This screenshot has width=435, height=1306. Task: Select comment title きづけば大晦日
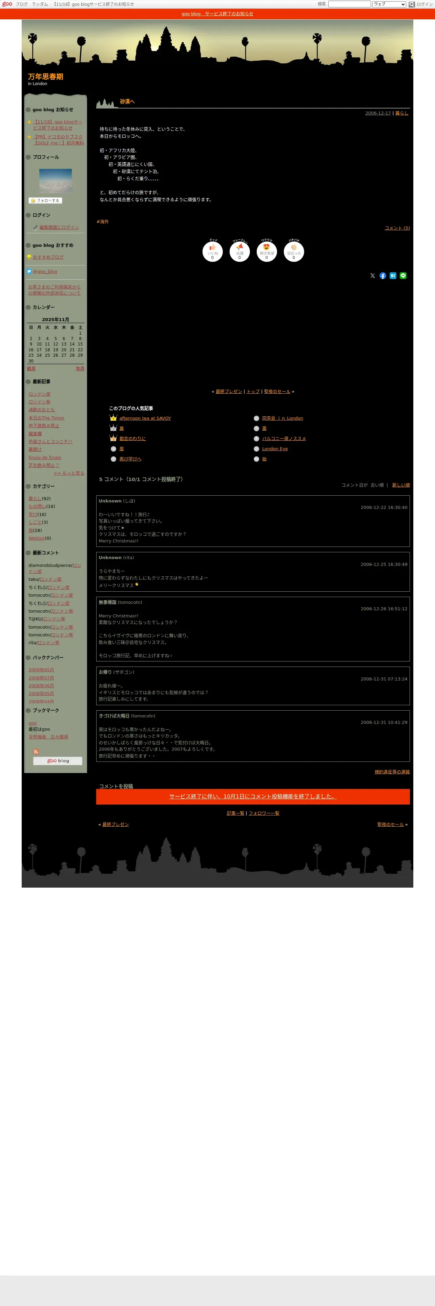114,716
